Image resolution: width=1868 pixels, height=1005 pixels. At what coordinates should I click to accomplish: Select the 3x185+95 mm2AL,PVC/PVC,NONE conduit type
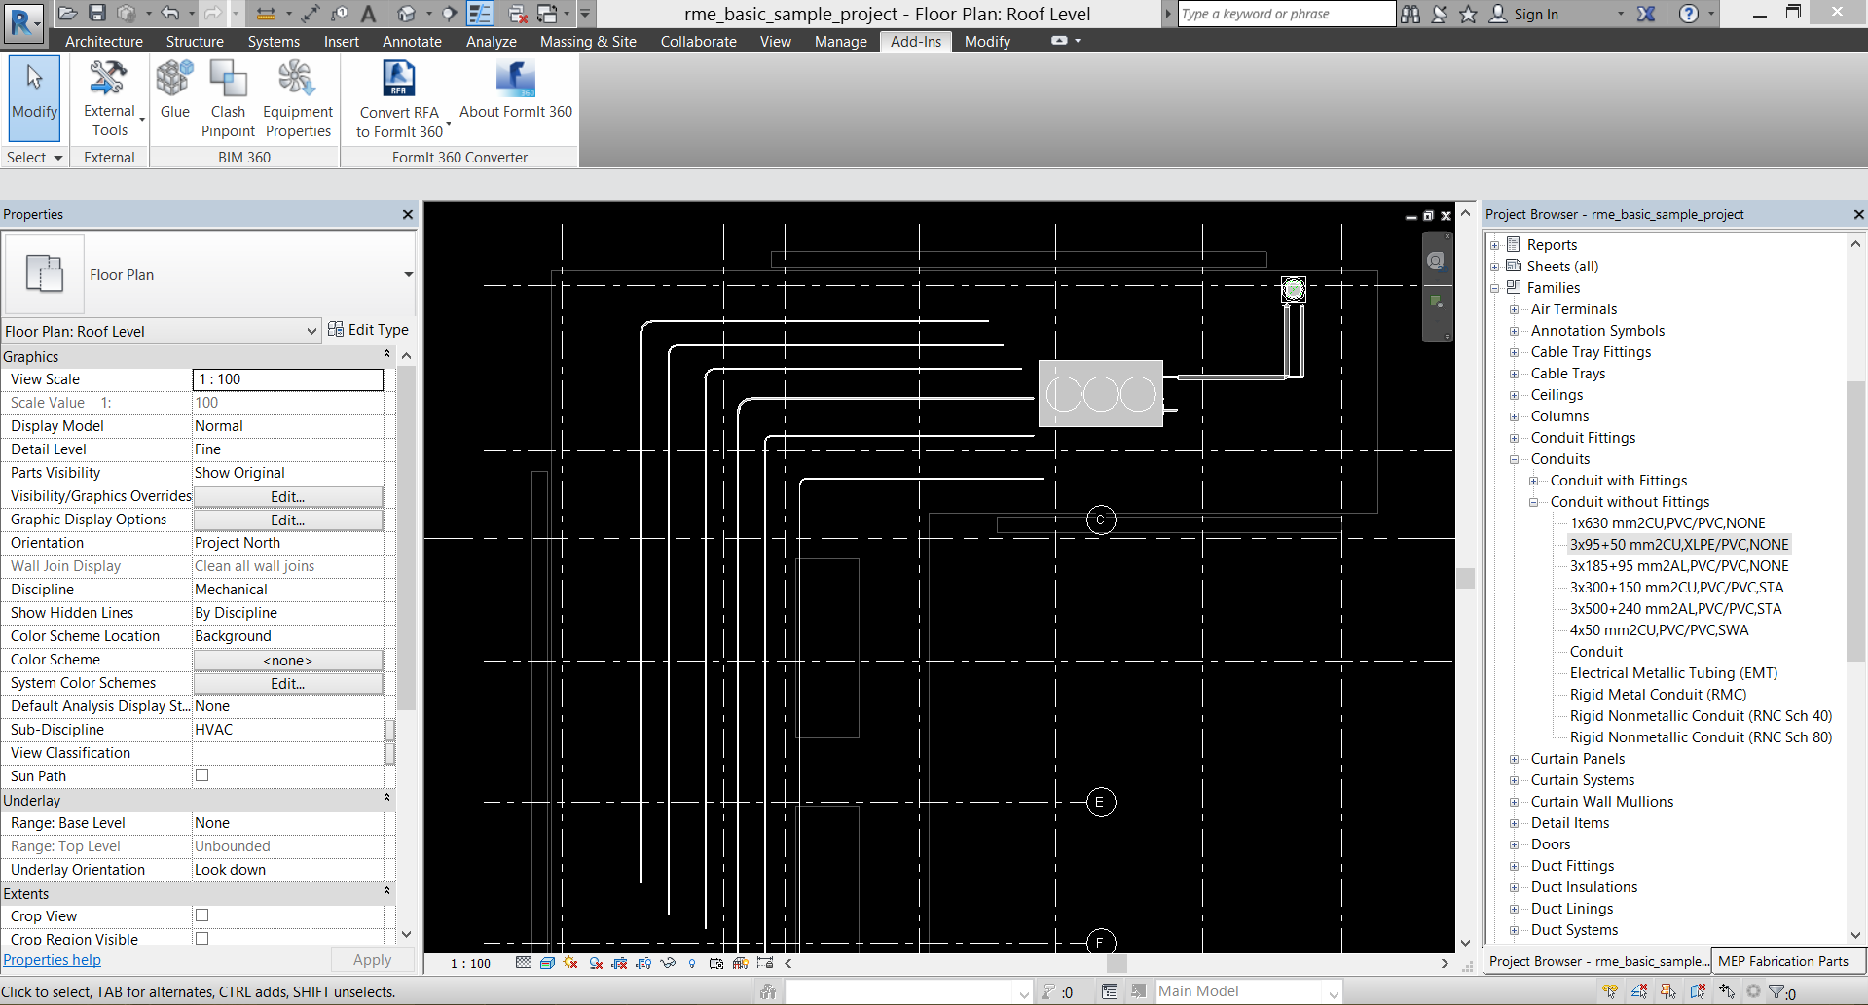coord(1679,566)
